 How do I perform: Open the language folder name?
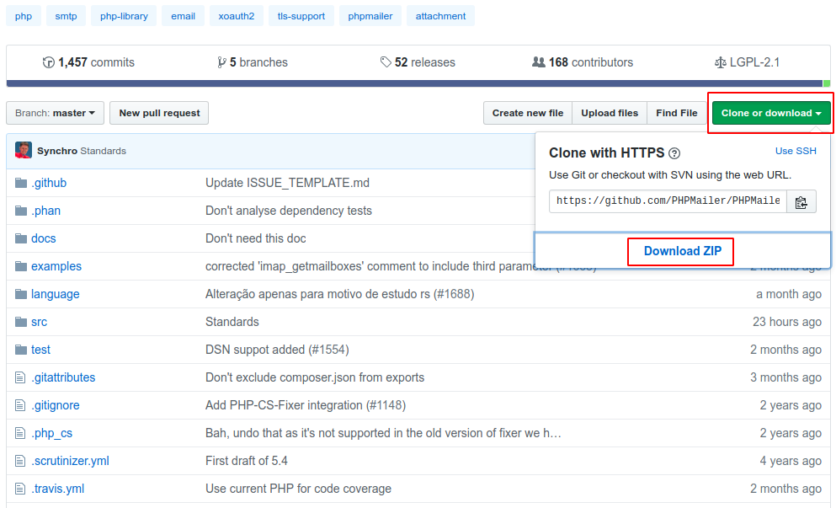55,294
